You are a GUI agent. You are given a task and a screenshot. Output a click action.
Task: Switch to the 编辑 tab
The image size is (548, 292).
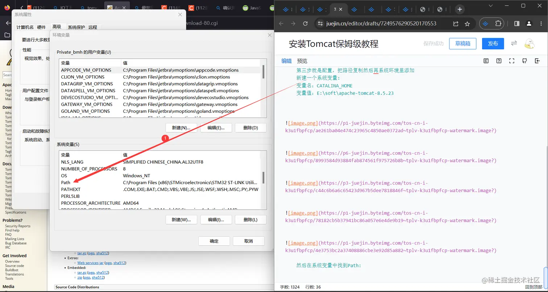click(x=286, y=61)
